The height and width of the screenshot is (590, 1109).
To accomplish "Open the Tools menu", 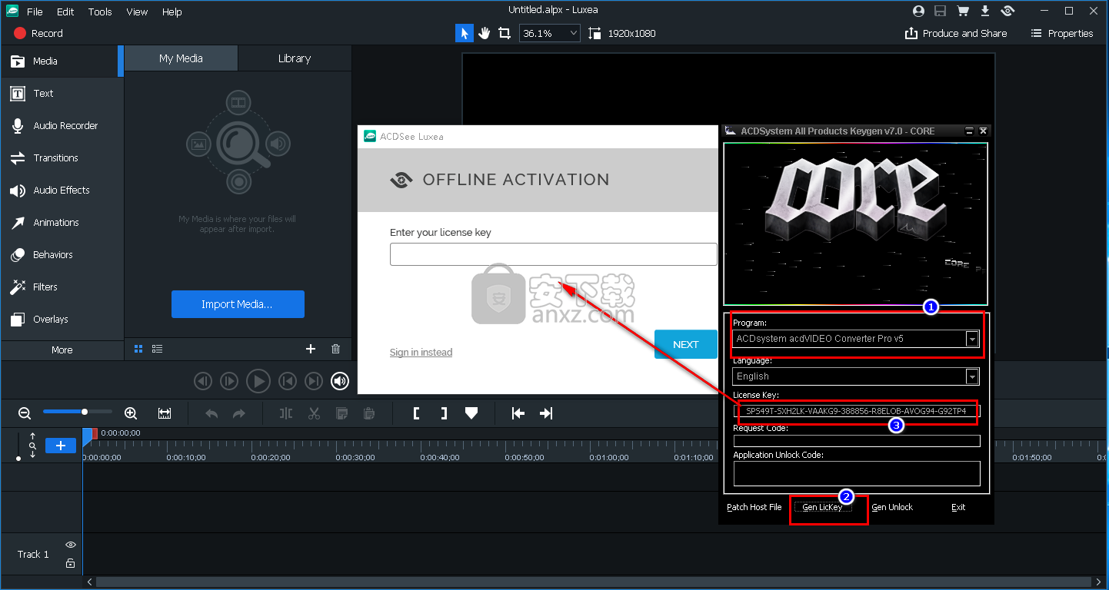I will tap(100, 12).
